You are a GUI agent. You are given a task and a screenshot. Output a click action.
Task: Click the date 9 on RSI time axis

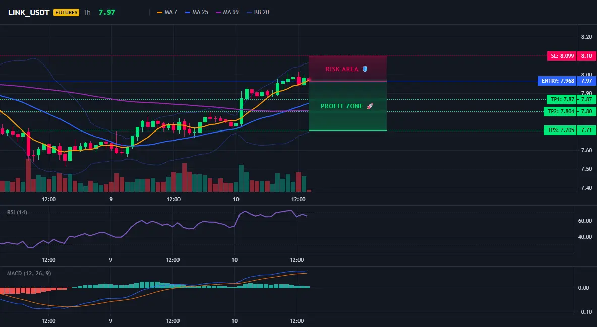110,260
